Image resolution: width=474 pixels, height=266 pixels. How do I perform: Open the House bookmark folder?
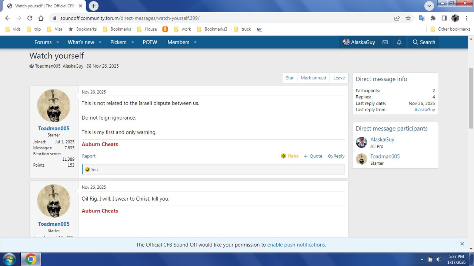tap(147, 29)
